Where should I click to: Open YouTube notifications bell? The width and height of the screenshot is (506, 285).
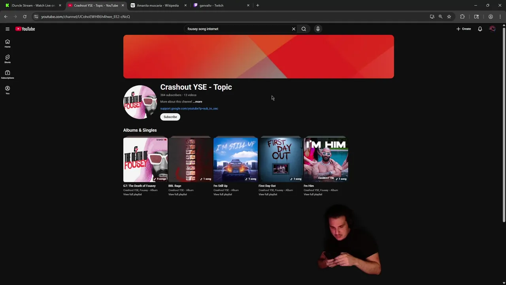[480, 29]
